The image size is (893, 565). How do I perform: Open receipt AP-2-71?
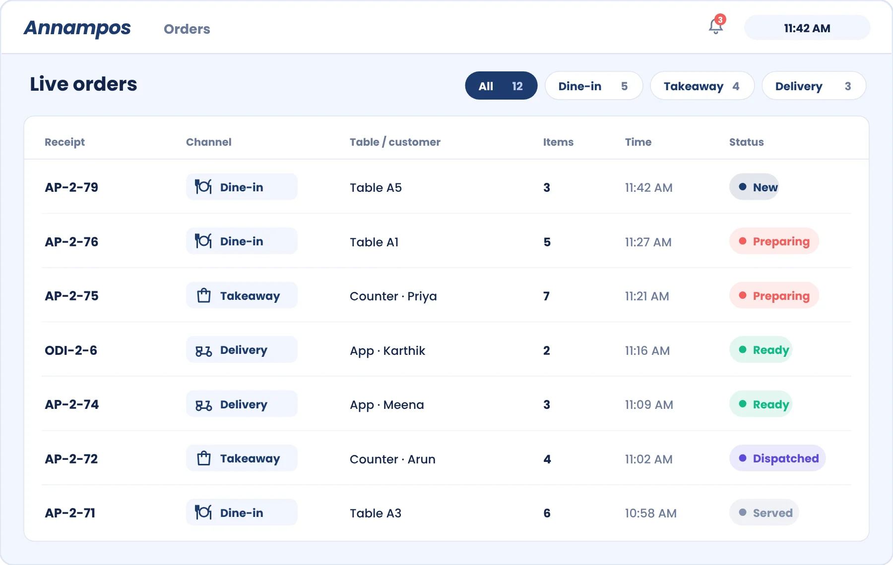(70, 513)
